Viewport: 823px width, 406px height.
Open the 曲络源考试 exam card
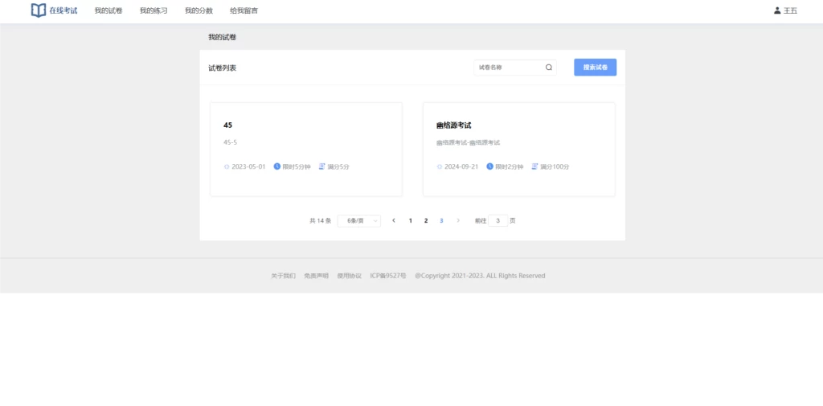pos(518,149)
